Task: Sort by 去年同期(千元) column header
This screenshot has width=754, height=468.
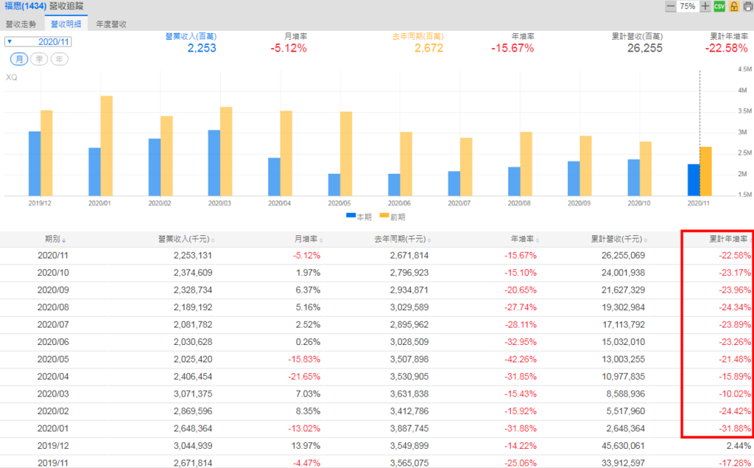Action: coord(402,240)
